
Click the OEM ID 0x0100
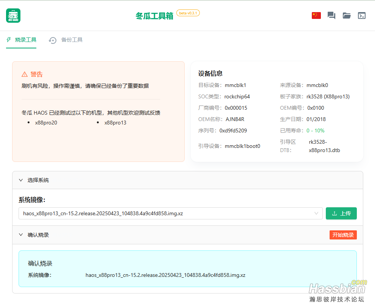[316, 108]
